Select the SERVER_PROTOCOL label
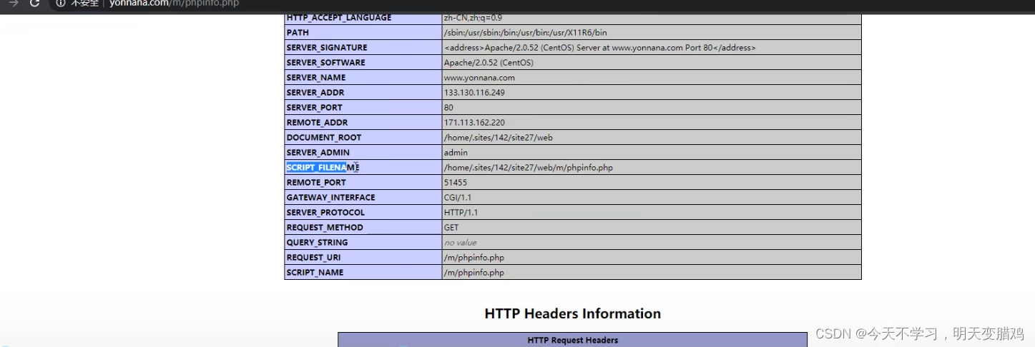Screen dimensions: 1035x347 point(325,213)
